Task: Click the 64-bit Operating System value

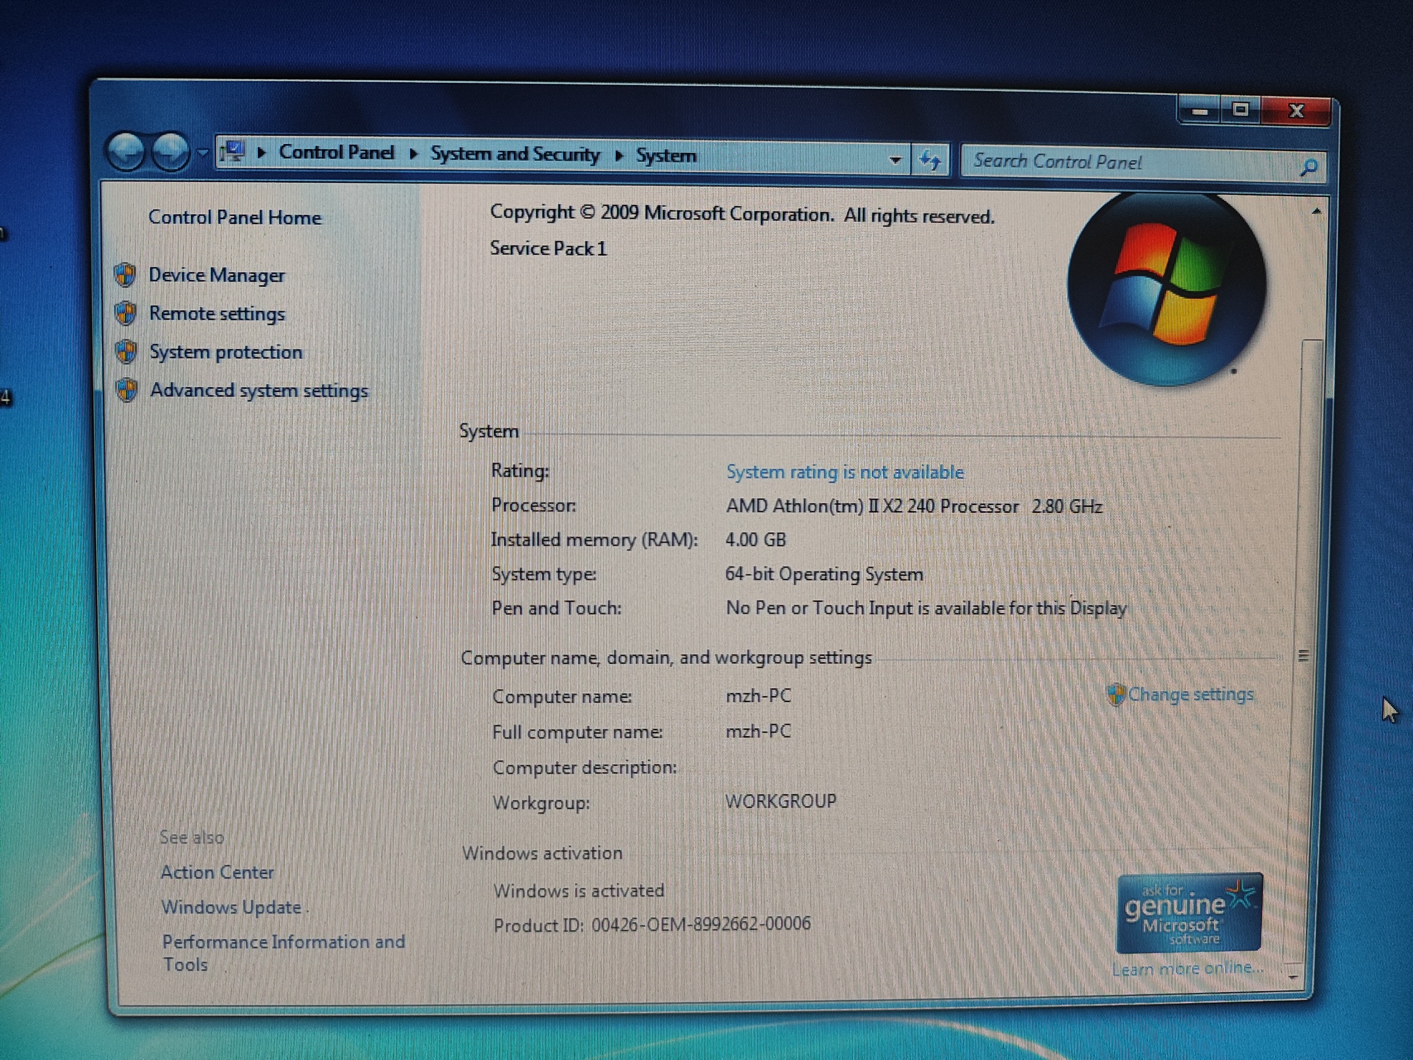Action: pos(824,574)
